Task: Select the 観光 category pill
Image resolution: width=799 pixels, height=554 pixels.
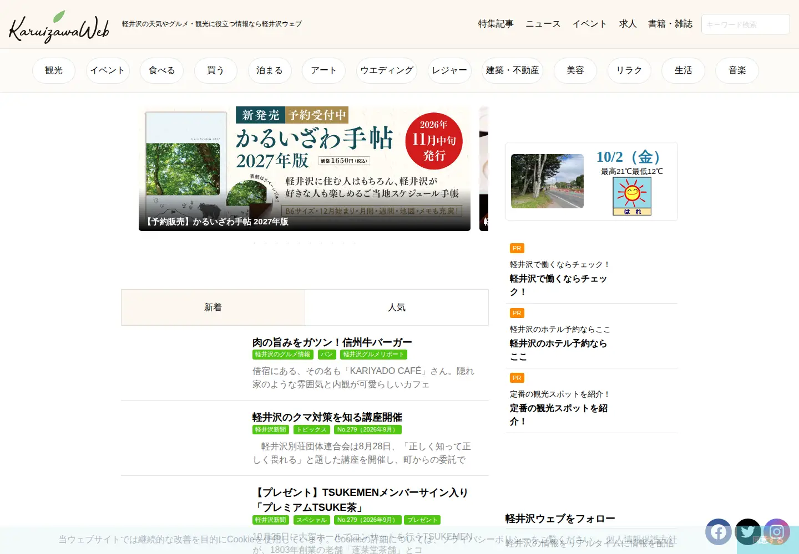Action: (x=54, y=70)
